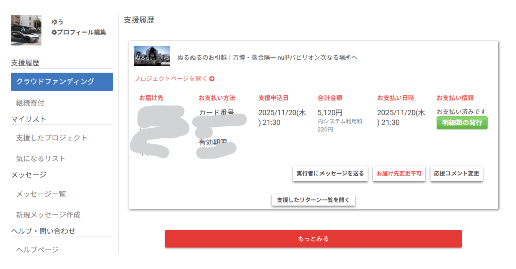Select 新規メッセージ作成 in the sidebar
Viewport: 516px width, 269px height.
tap(48, 215)
